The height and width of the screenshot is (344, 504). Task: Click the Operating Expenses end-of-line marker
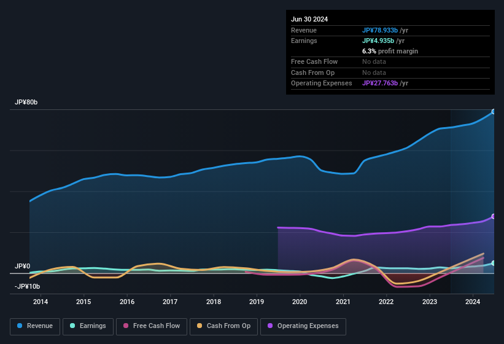(x=494, y=216)
